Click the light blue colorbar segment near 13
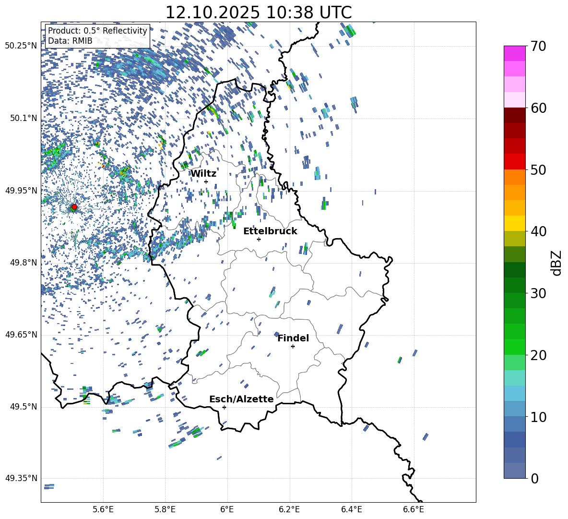This screenshot has width=568, height=519. click(514, 393)
